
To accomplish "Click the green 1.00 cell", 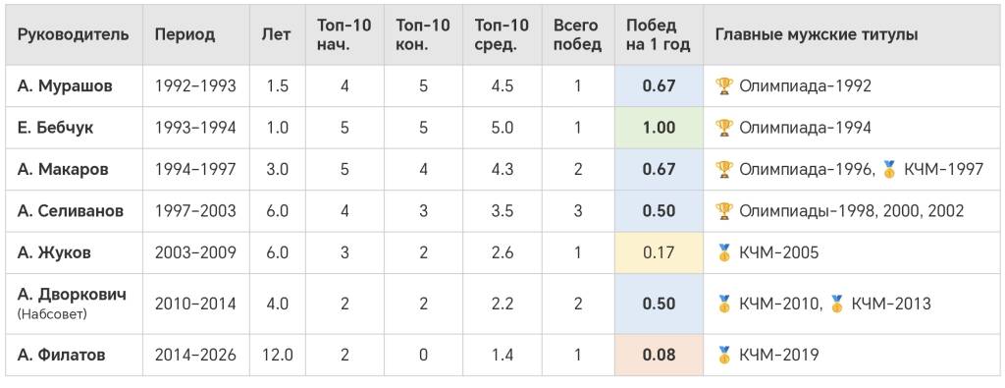I will pos(659,128).
